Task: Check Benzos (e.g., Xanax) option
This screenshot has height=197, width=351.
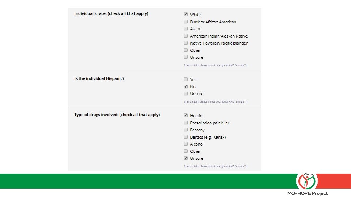Action: [186, 137]
